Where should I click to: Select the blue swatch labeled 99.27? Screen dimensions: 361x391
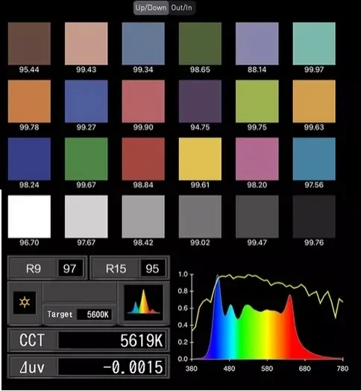coord(87,101)
